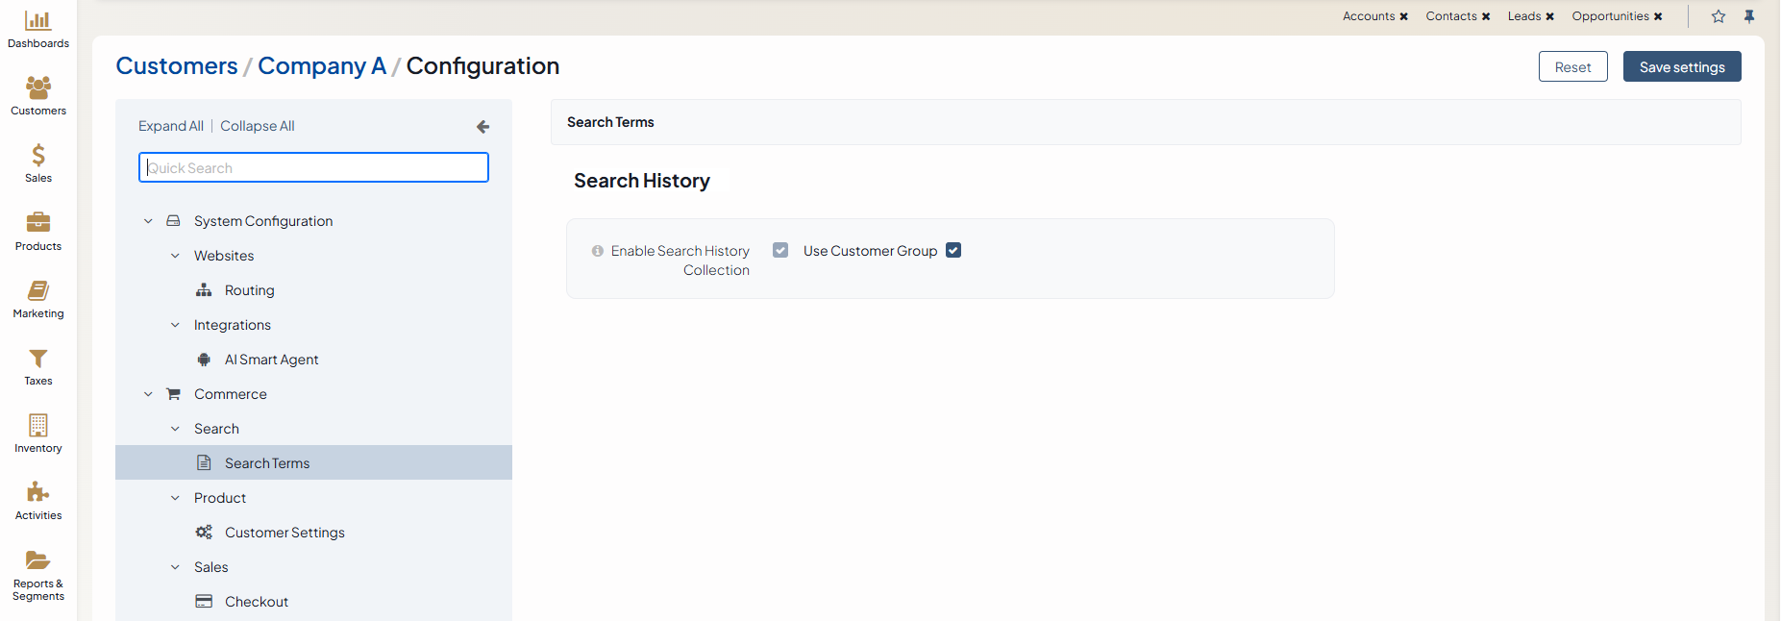
Task: Open the Sales dollar icon
Action: [x=38, y=155]
